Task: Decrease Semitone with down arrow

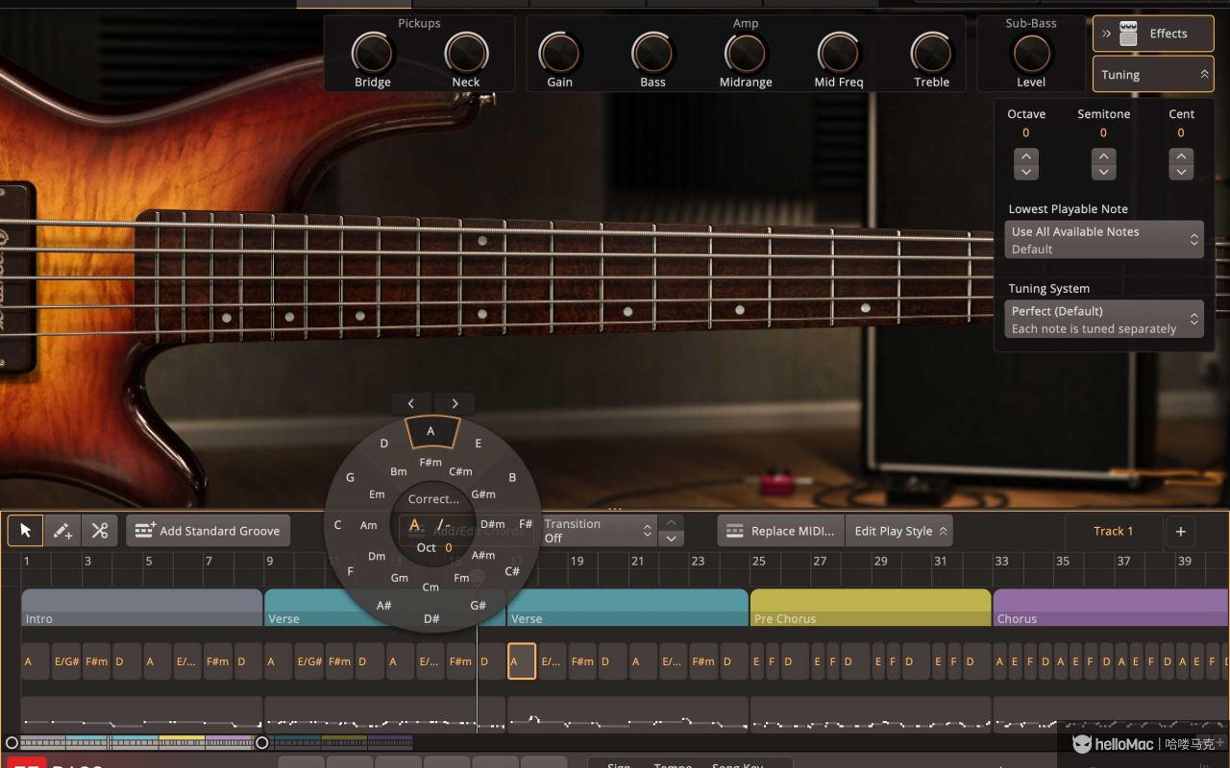Action: 1103,172
